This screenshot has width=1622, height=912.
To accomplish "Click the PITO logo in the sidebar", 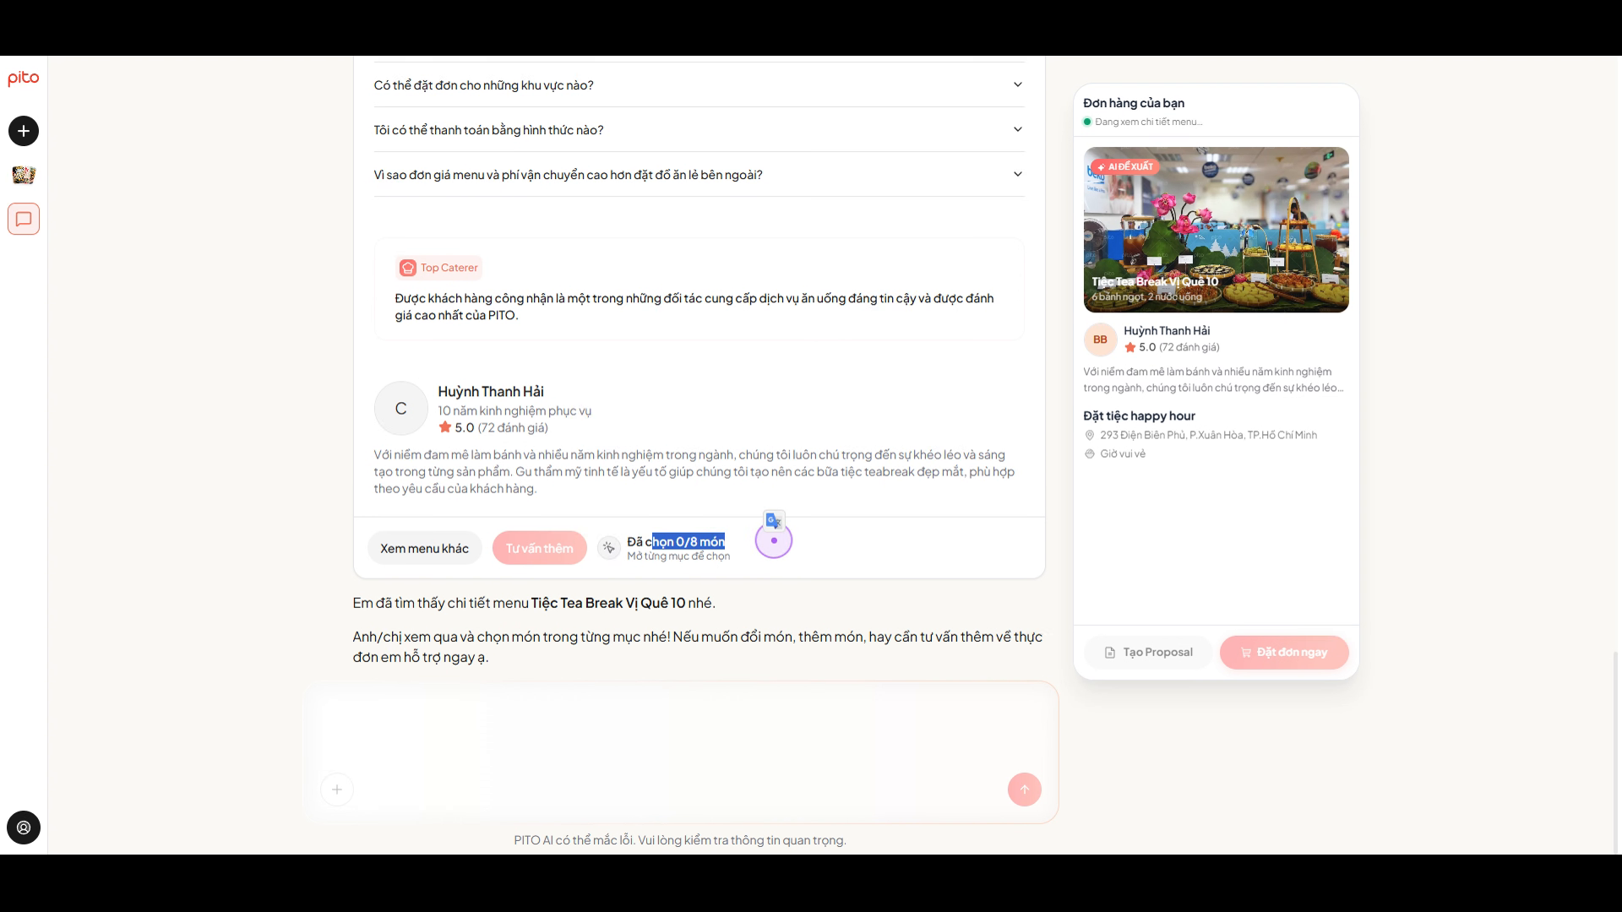I will (23, 79).
